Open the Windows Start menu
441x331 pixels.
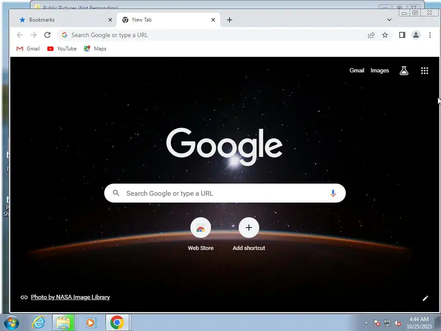pos(12,322)
